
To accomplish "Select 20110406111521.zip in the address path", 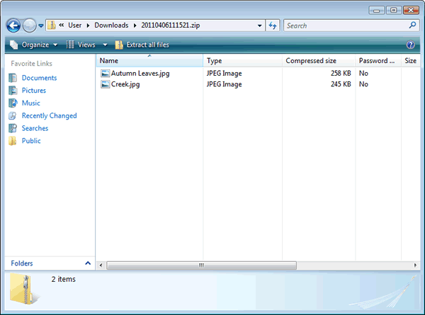I will (171, 25).
